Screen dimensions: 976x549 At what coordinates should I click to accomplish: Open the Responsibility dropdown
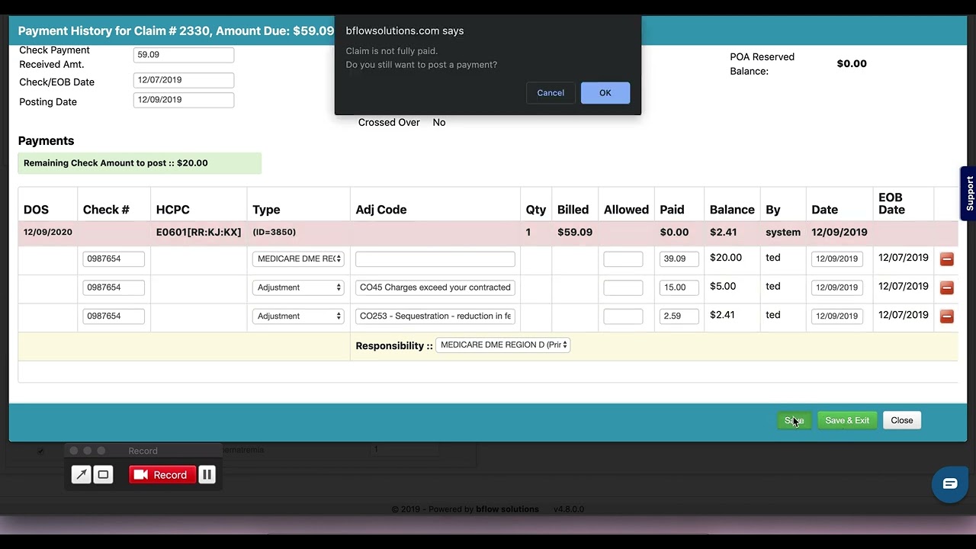click(x=502, y=345)
